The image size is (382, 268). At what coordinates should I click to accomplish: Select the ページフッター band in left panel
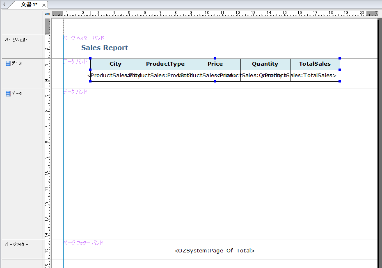16,245
